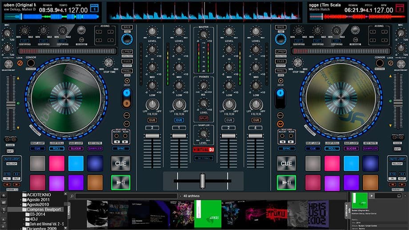The image size is (409, 230).
Task: Click the browser search field
Action: (x=126, y=196)
